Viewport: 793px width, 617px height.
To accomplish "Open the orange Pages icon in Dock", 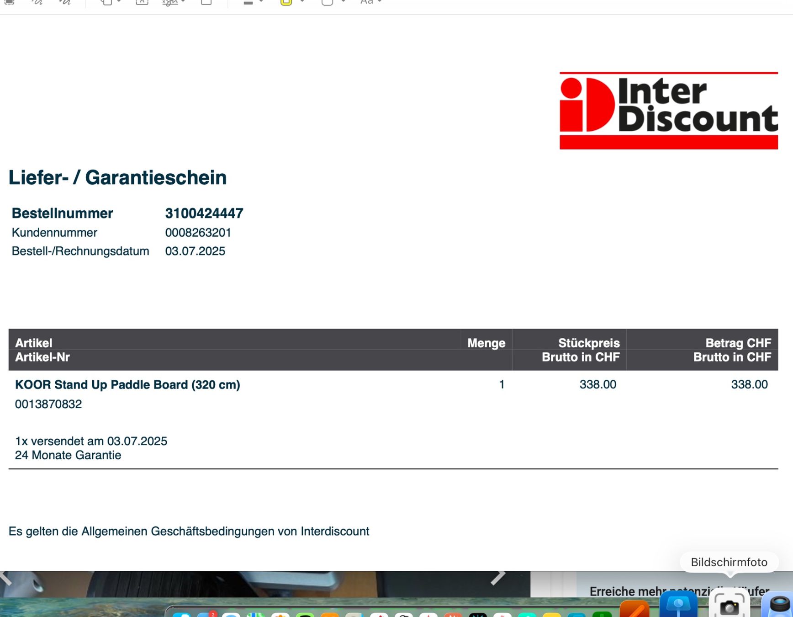I will click(x=634, y=608).
